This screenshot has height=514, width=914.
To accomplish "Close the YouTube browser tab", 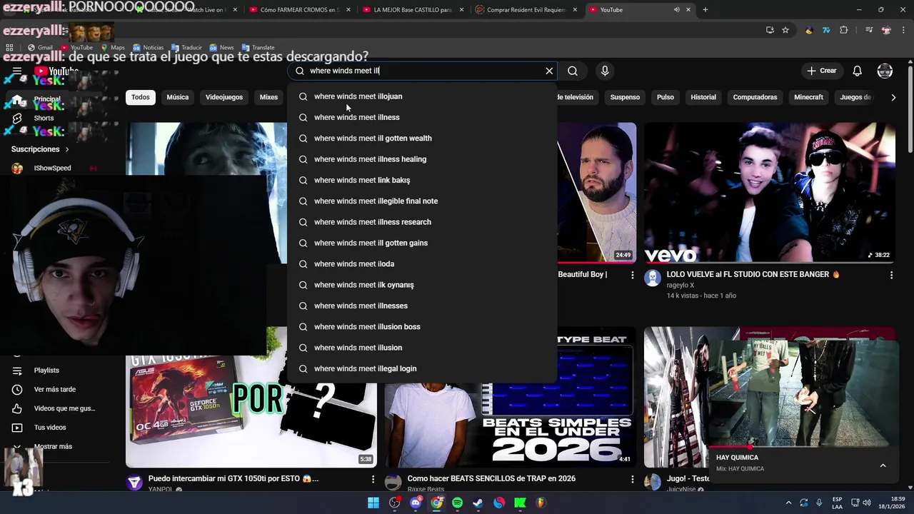I will [688, 10].
